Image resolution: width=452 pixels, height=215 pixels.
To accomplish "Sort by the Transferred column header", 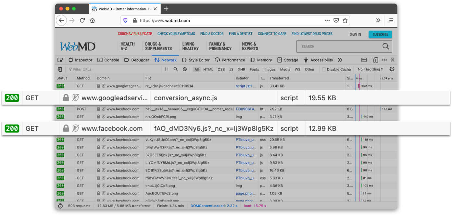I will [307, 78].
